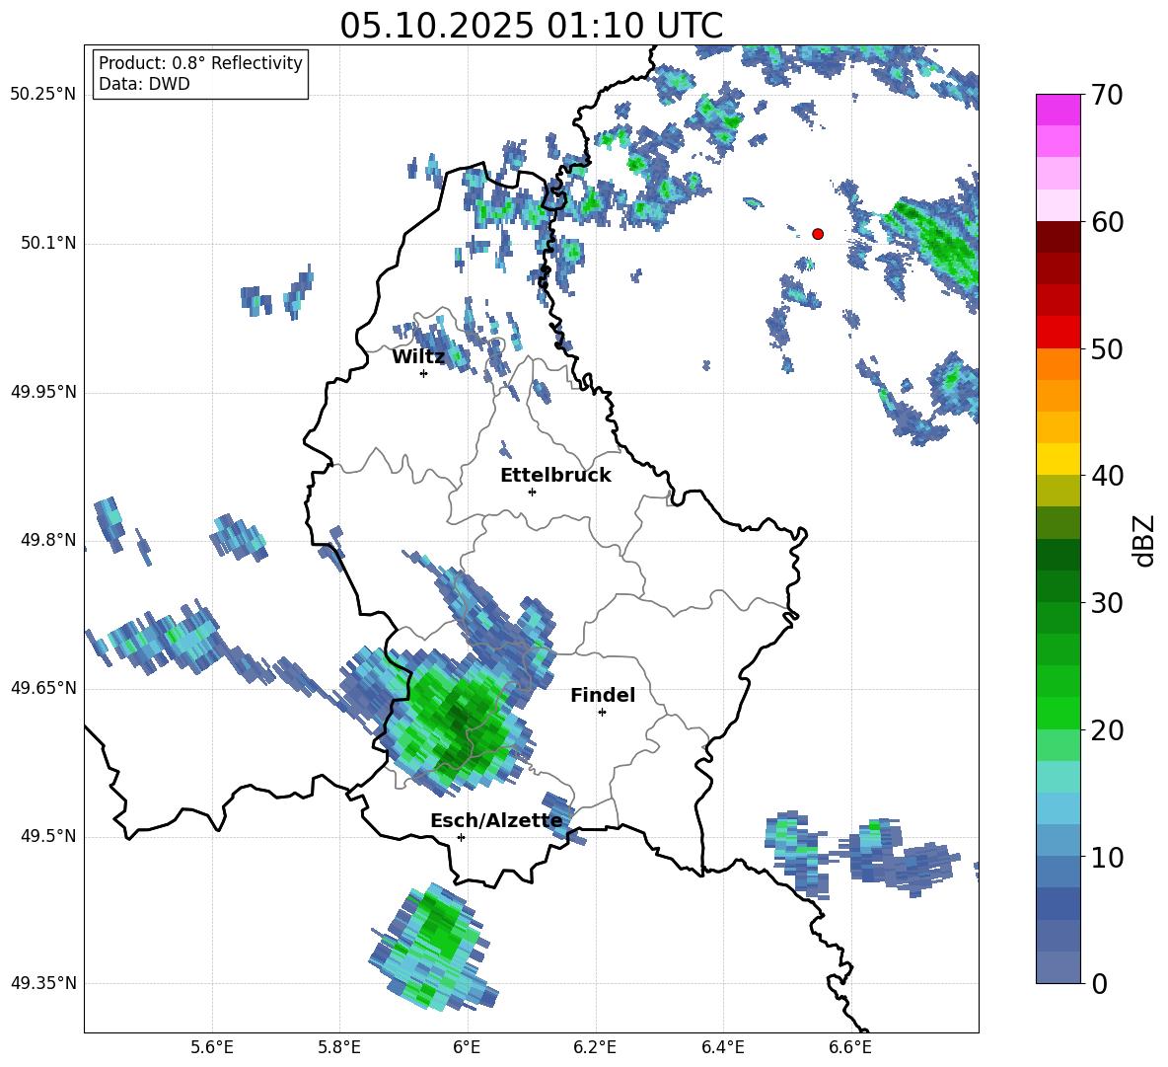1168x1067 pixels.
Task: Click the 50.25°N latitude label
Action: (x=43, y=95)
